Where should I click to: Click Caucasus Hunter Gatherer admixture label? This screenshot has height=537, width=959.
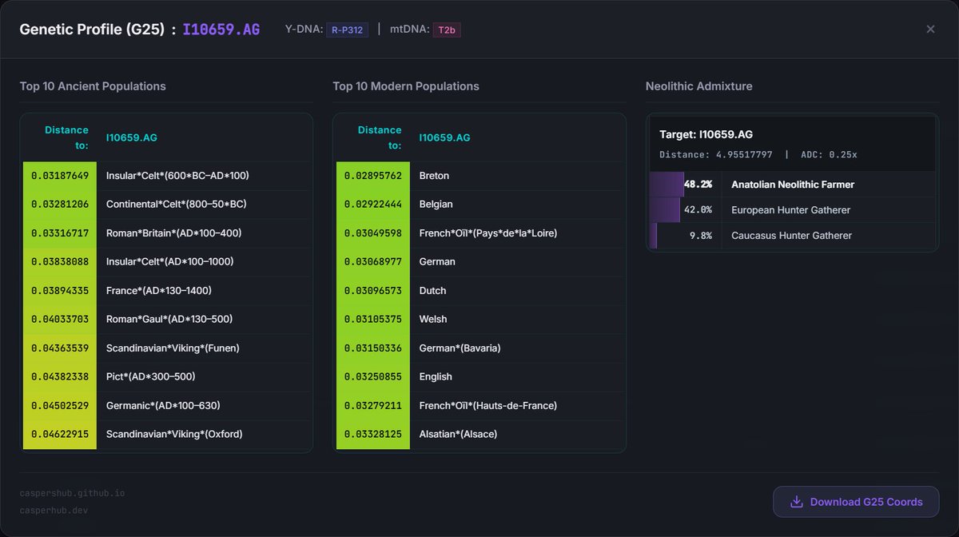(791, 236)
